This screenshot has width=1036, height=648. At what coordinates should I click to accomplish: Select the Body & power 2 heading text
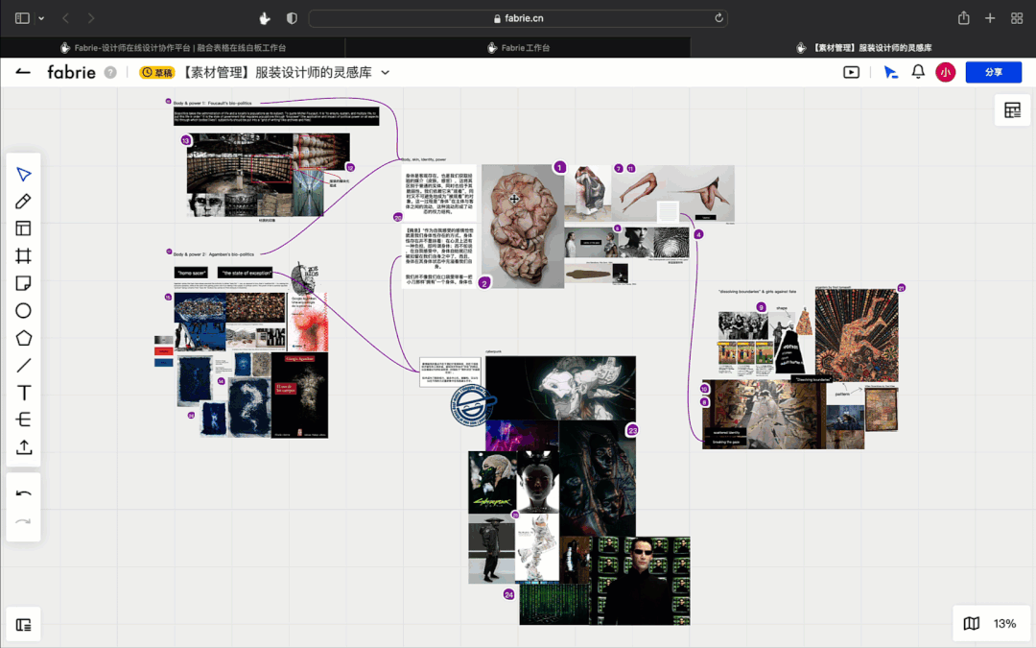click(x=213, y=253)
